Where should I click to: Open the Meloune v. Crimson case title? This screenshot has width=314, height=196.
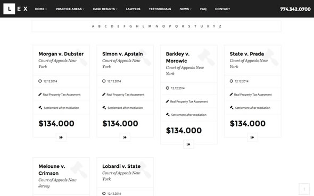point(52,169)
